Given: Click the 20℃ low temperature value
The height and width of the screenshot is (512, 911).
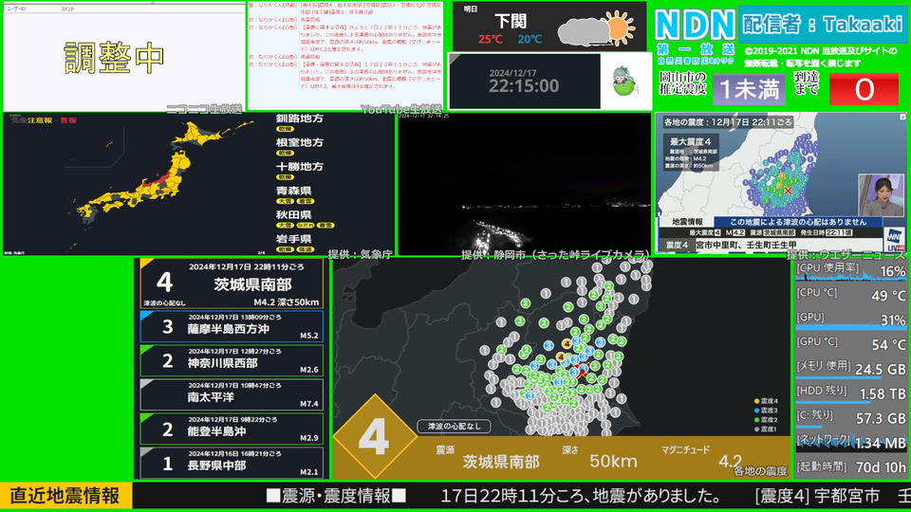Looking at the screenshot, I should (x=530, y=40).
